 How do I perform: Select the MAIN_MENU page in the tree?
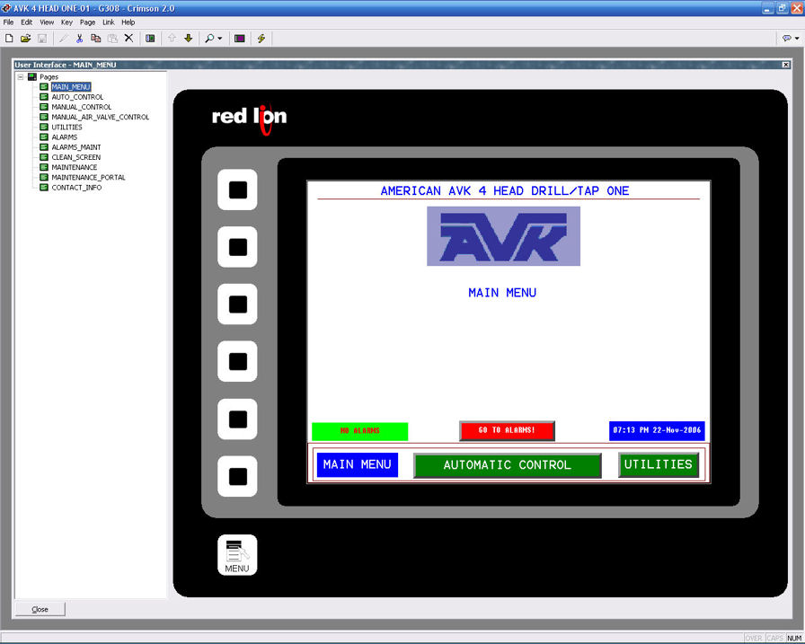point(71,87)
